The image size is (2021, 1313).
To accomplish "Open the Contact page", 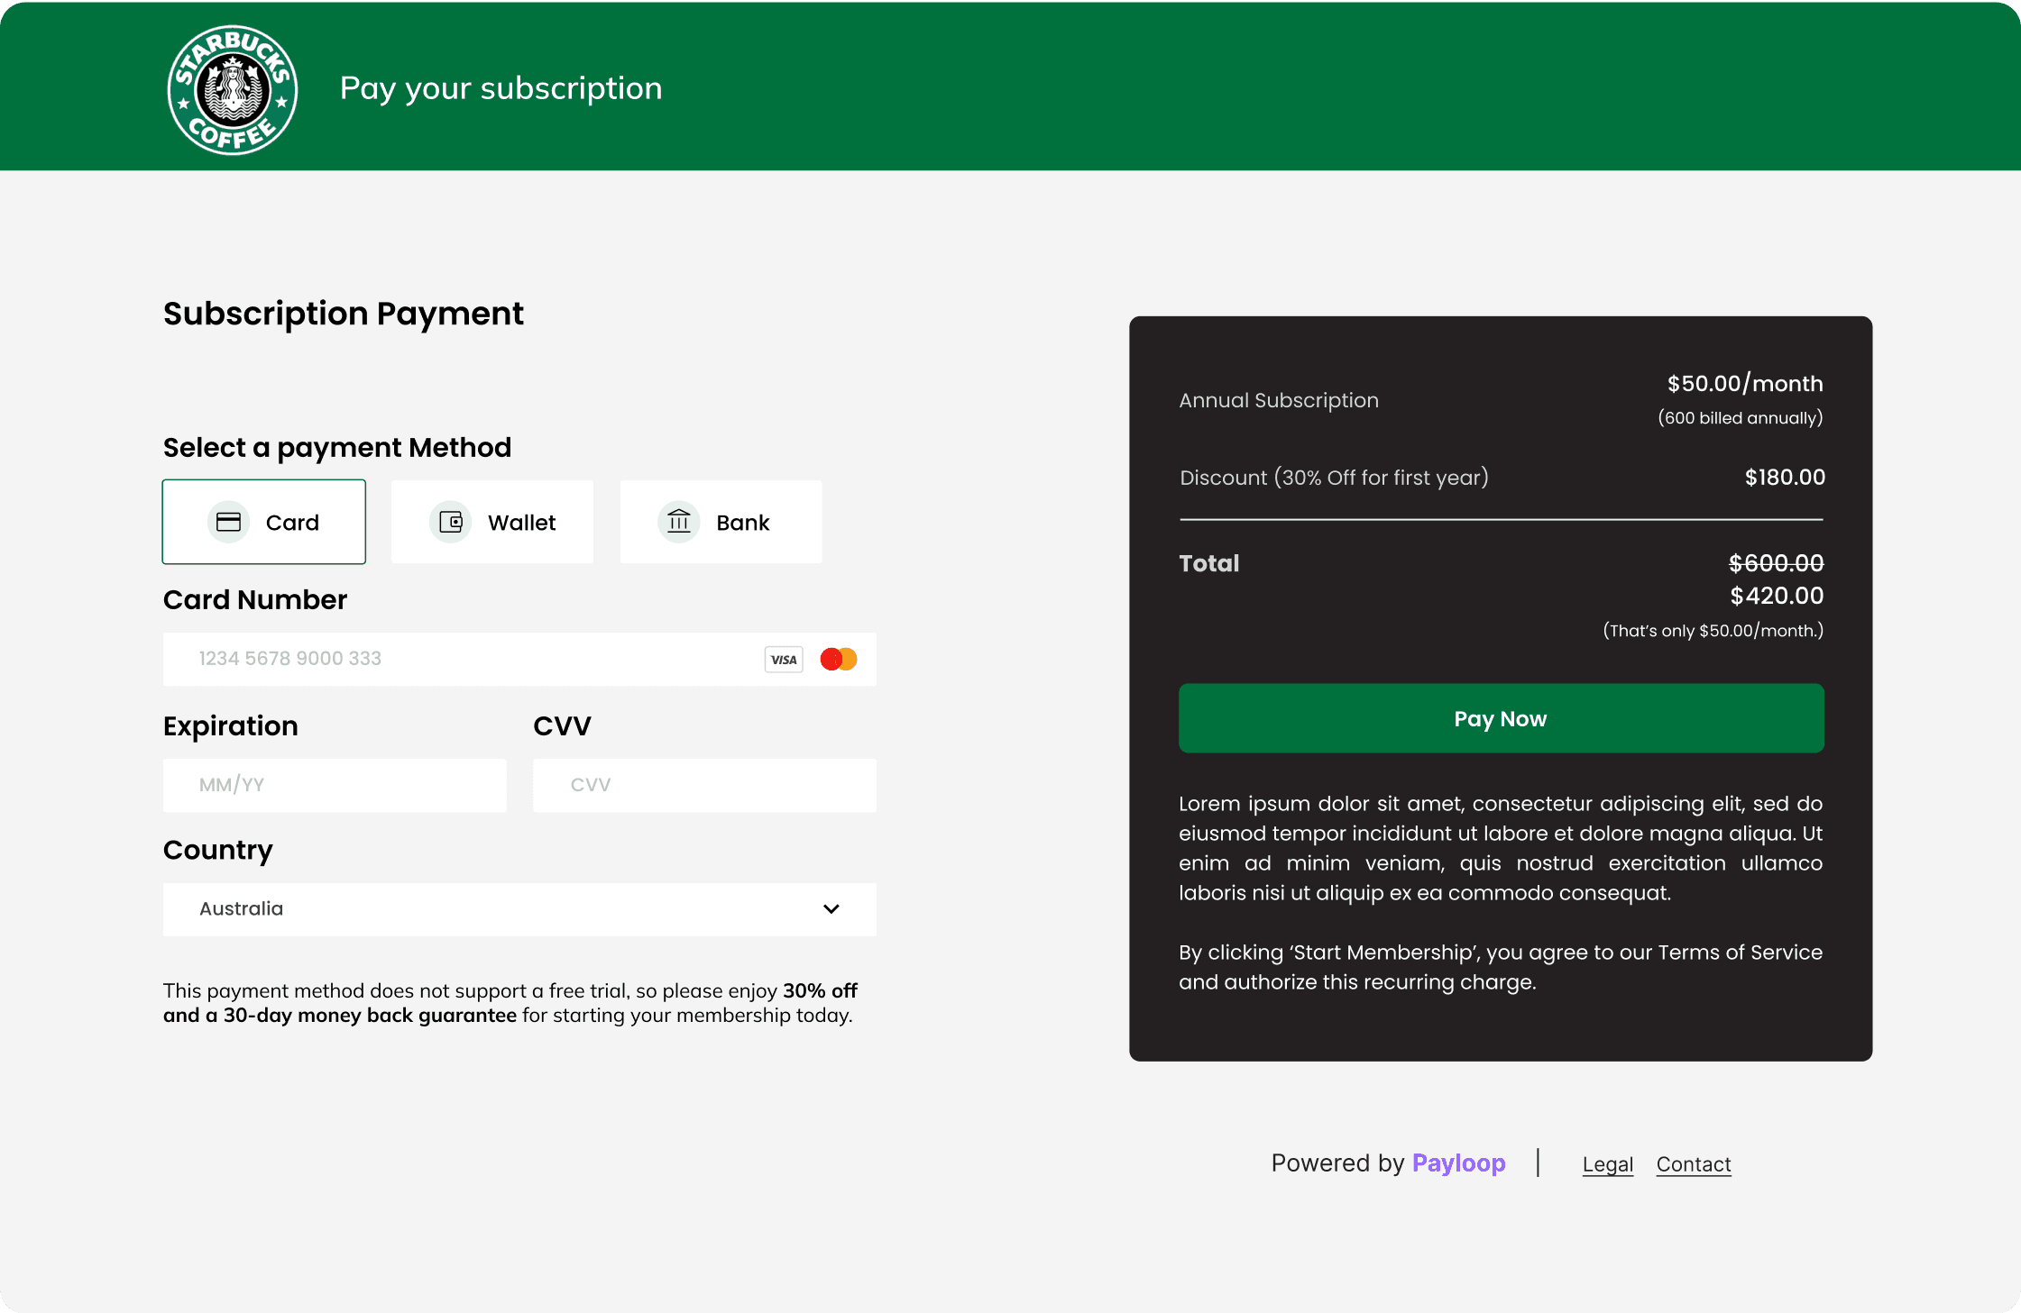I will pos(1693,1163).
